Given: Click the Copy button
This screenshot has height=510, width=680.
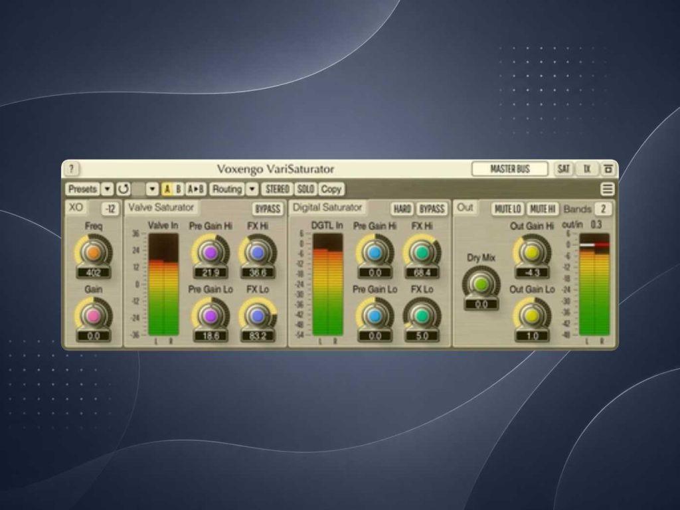Looking at the screenshot, I should [x=331, y=189].
